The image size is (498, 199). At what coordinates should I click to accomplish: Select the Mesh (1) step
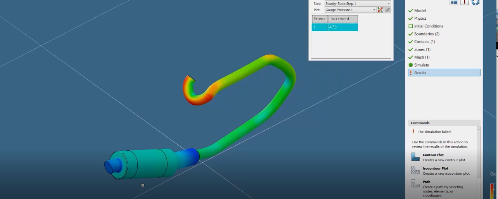(x=422, y=57)
